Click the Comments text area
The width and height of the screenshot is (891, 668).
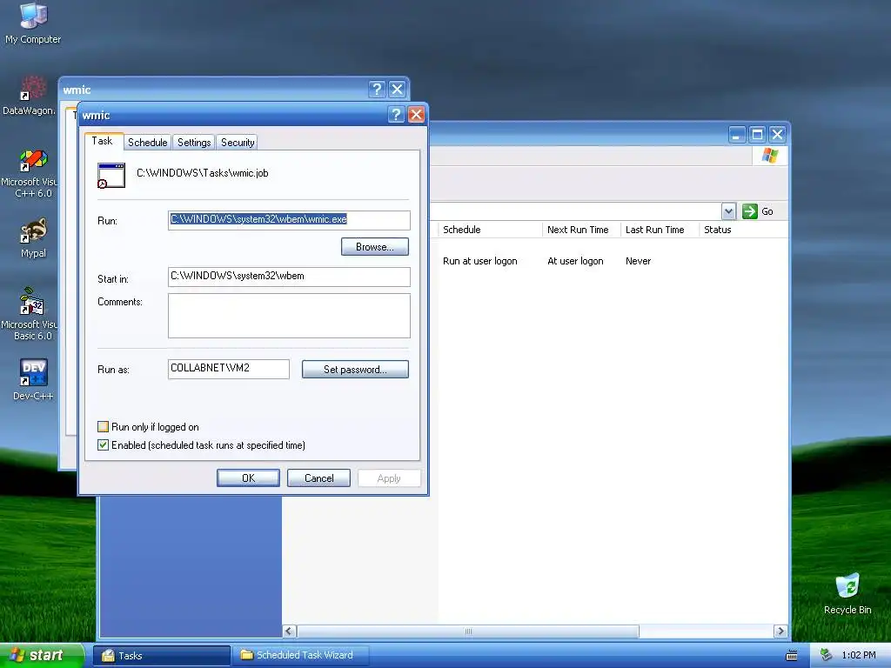pyautogui.click(x=289, y=316)
